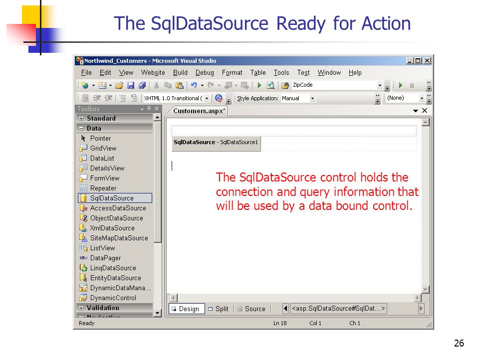Switch to the Customers.aspx document tab
Viewport: 479px width, 359px height.
pos(199,111)
